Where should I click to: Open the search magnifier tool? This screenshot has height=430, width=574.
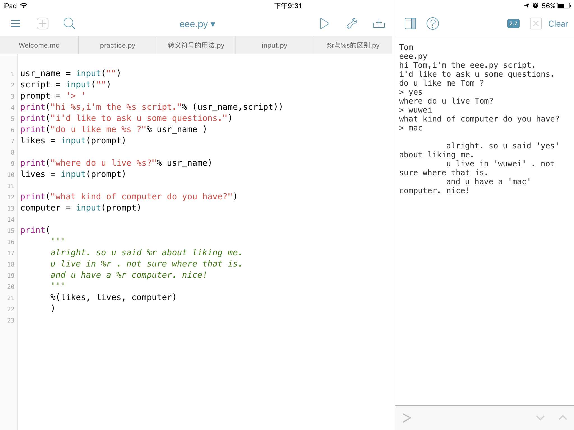tap(69, 24)
